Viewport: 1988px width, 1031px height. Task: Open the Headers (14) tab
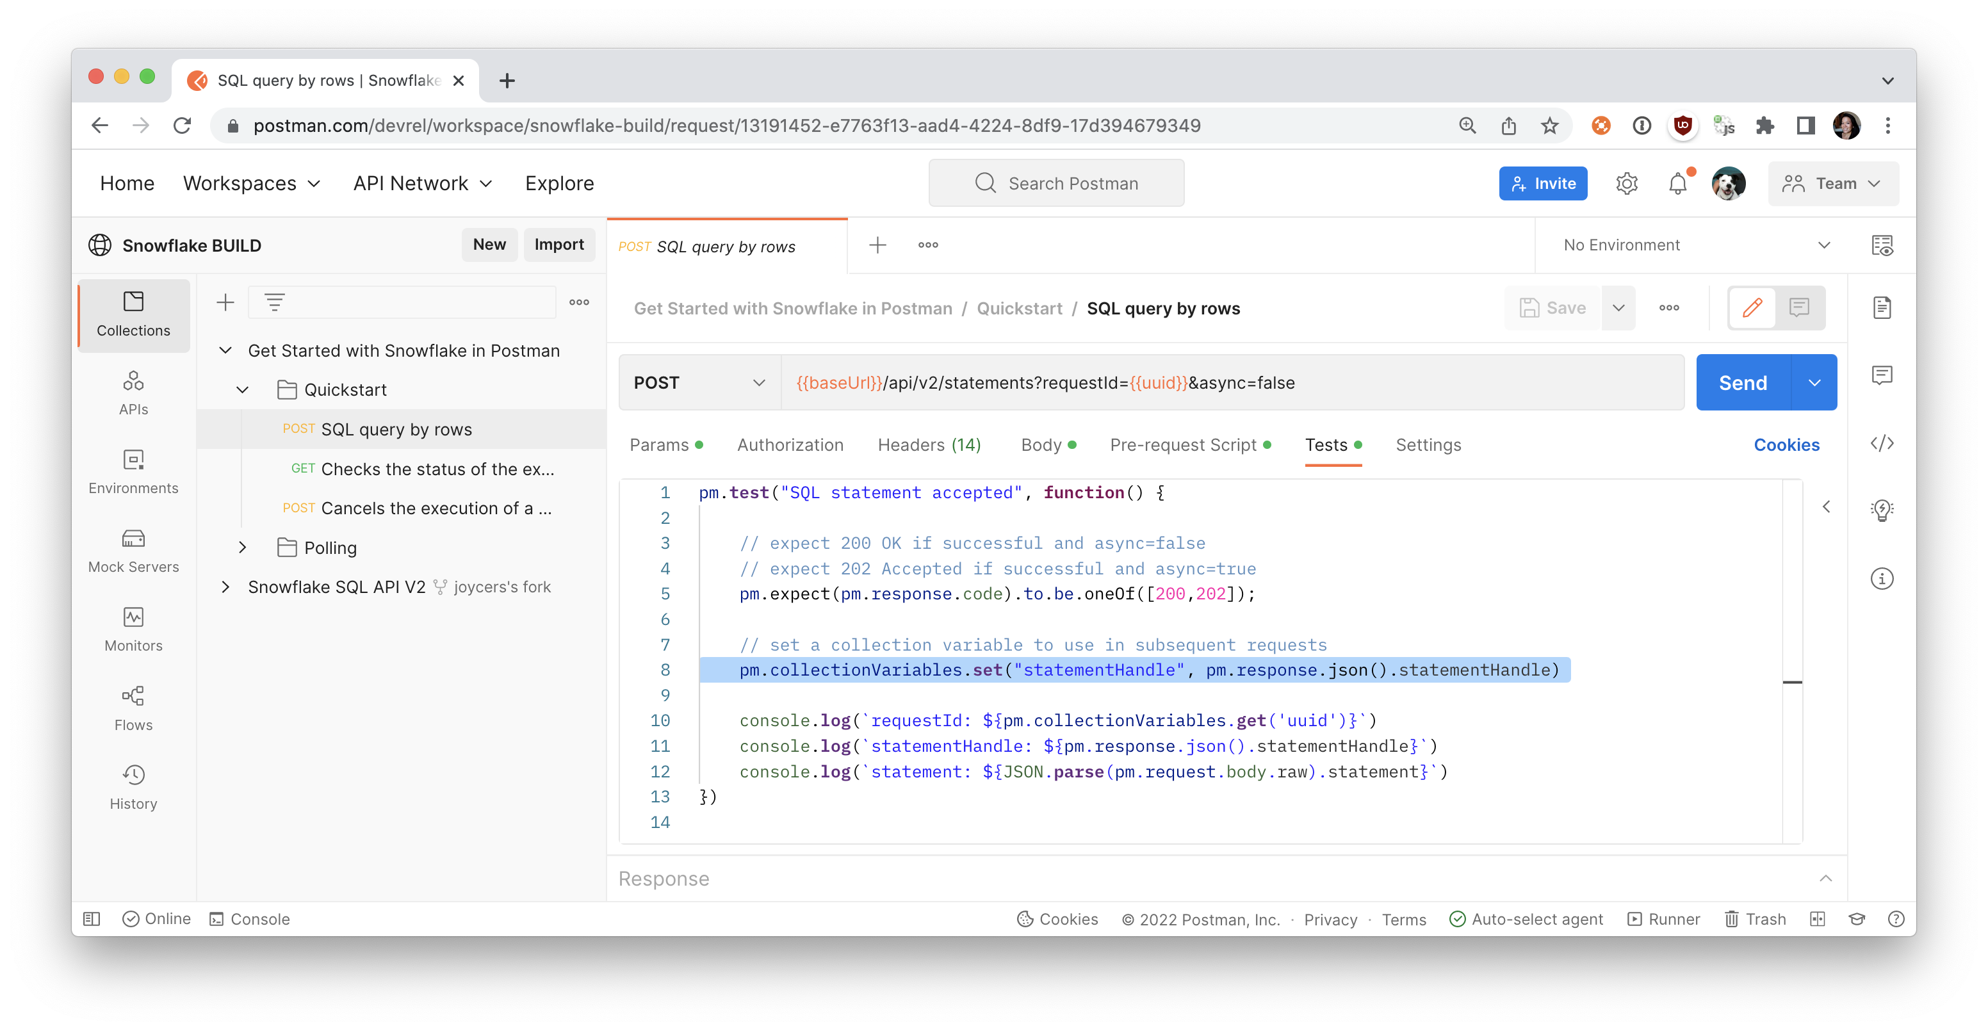929,444
